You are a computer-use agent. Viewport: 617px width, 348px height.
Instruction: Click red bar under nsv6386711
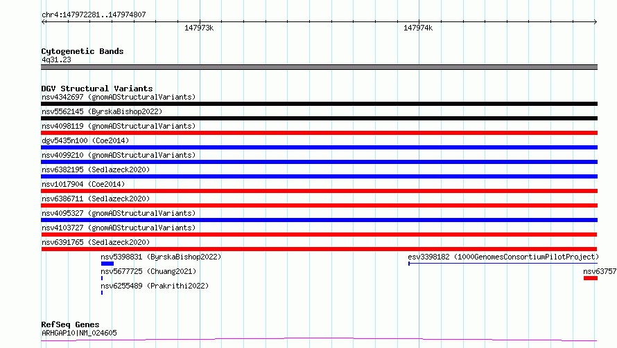[319, 205]
